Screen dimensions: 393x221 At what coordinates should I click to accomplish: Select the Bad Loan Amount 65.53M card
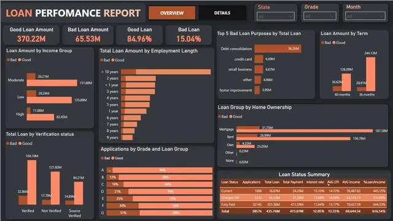[x=88, y=35]
